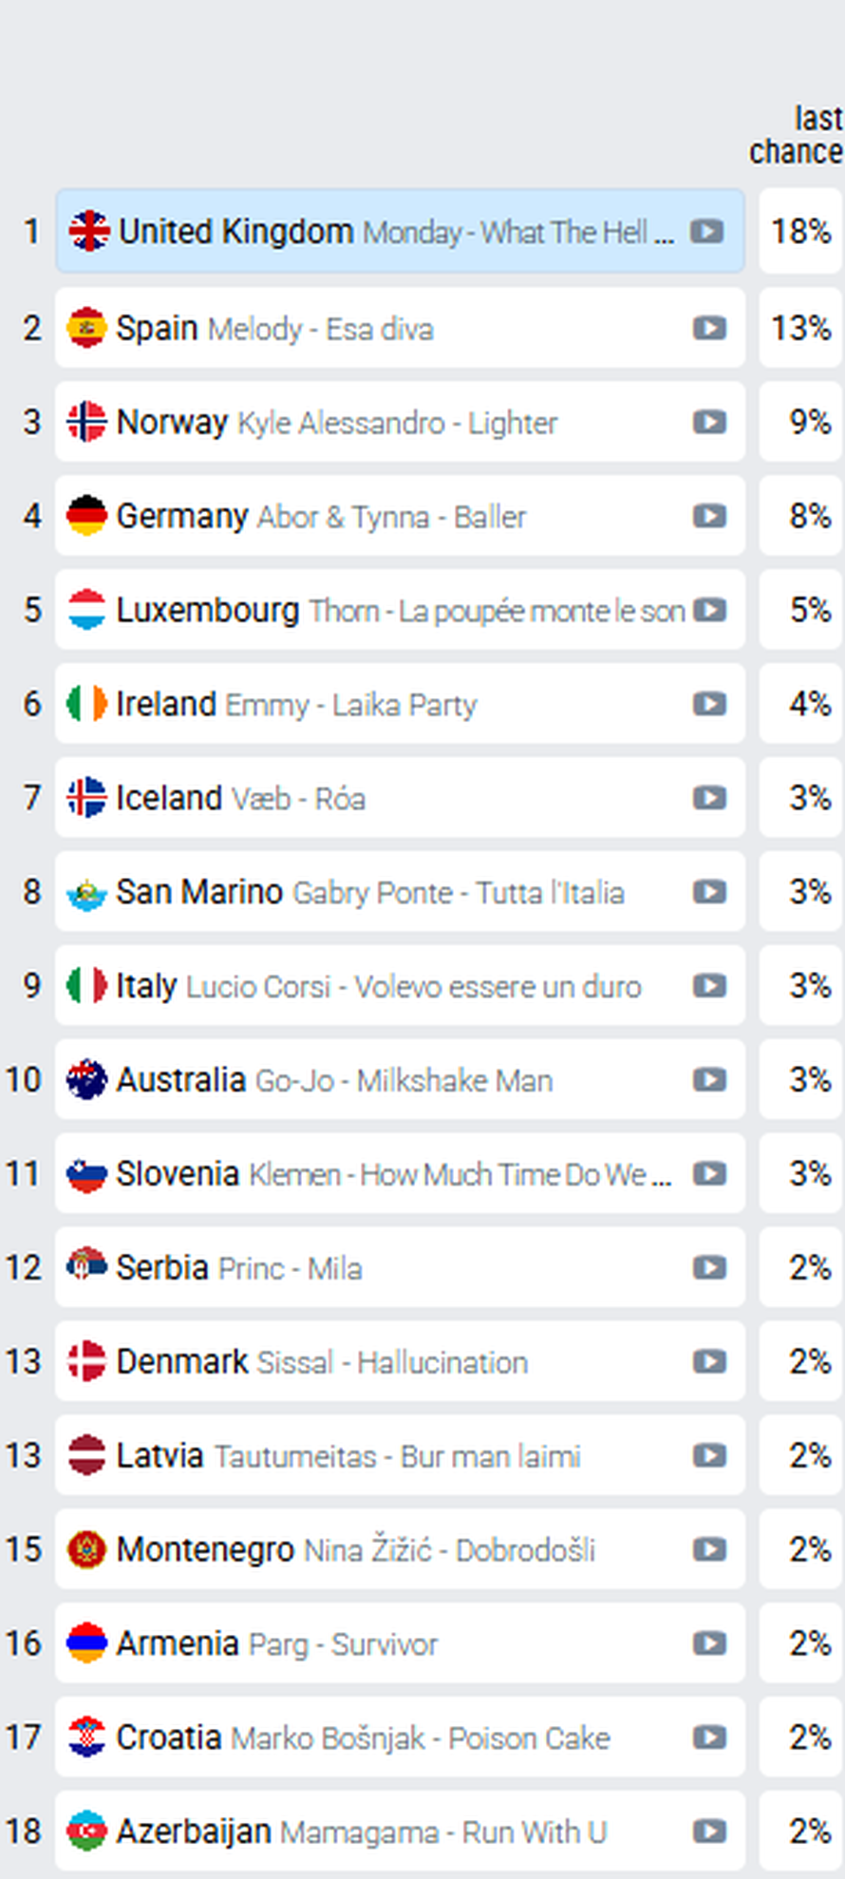Click the Australia flag beside Go-Jo

pyautogui.click(x=86, y=1080)
